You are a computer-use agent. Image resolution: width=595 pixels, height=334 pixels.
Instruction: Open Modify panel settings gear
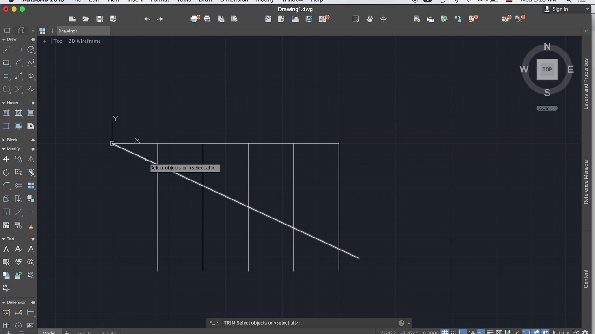[x=33, y=149]
